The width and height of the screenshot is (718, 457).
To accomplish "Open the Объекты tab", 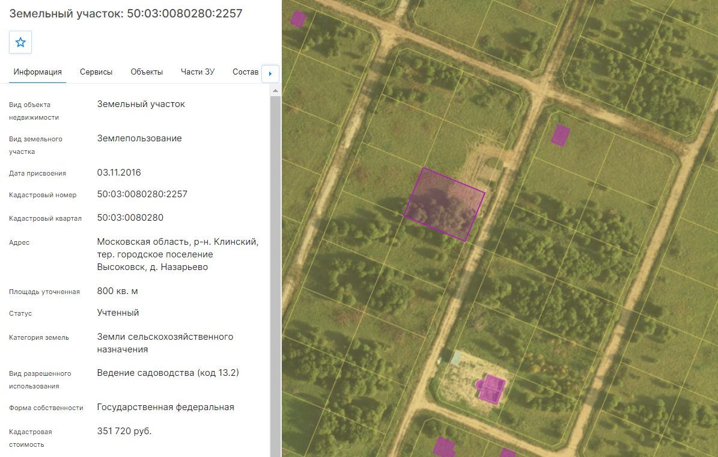I will pos(147,72).
